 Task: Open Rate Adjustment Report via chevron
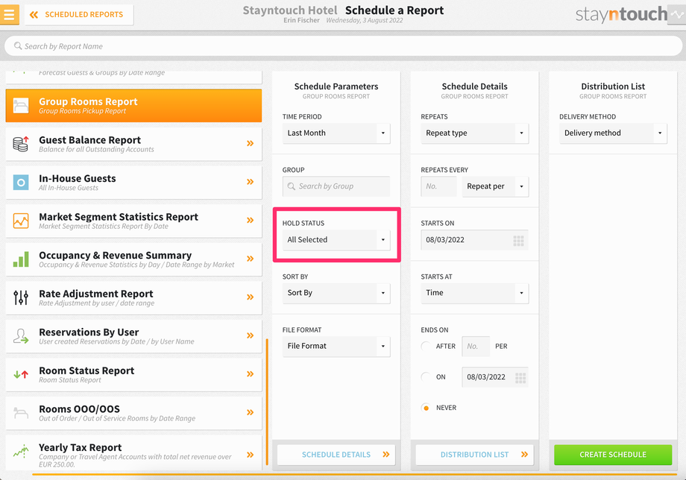pos(250,297)
